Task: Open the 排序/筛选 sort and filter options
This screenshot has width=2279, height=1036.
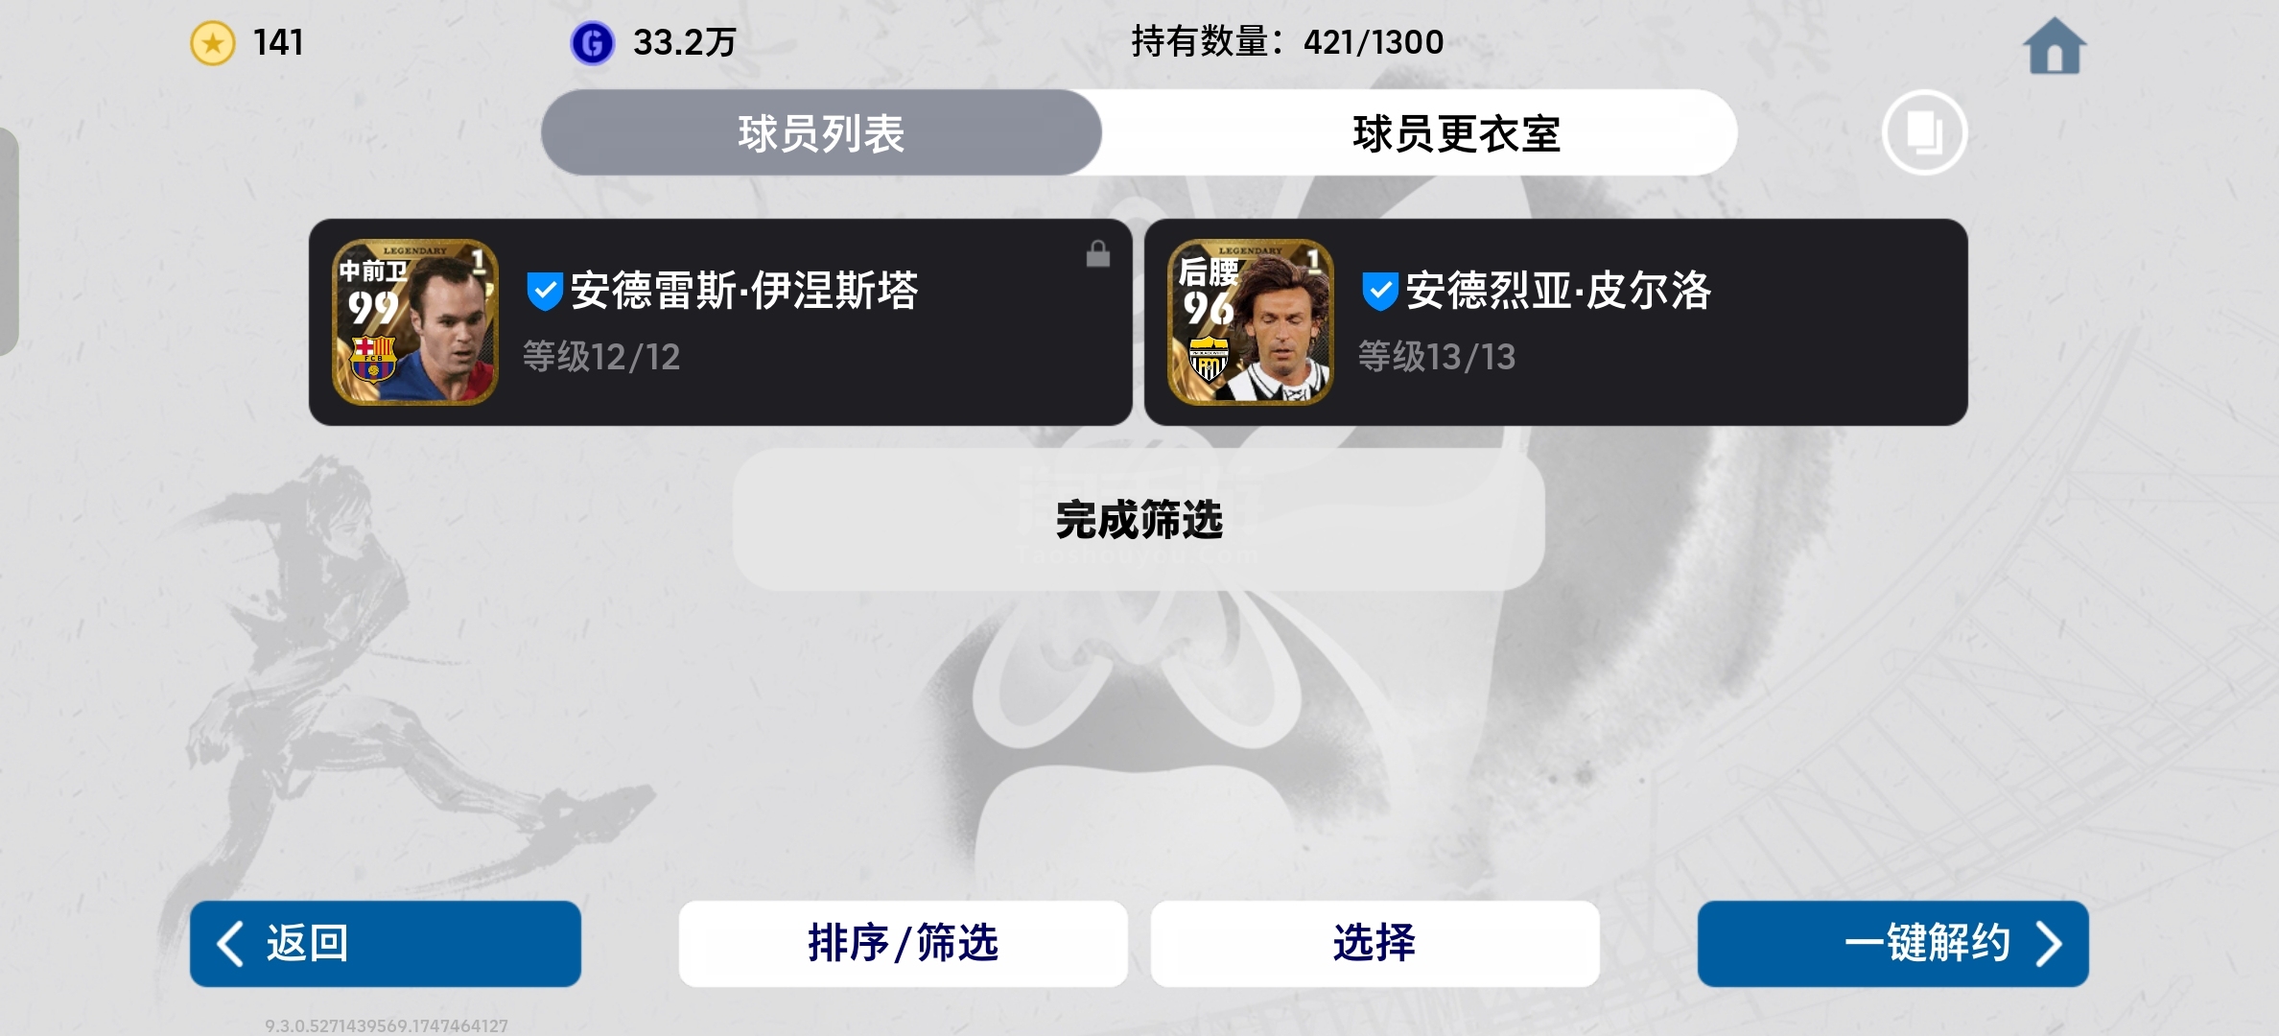Action: coord(903,944)
